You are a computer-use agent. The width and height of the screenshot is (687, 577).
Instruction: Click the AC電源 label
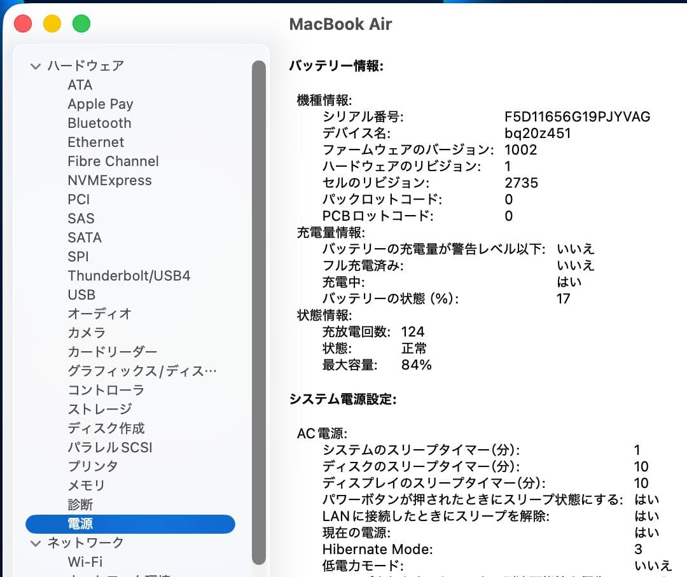[322, 433]
